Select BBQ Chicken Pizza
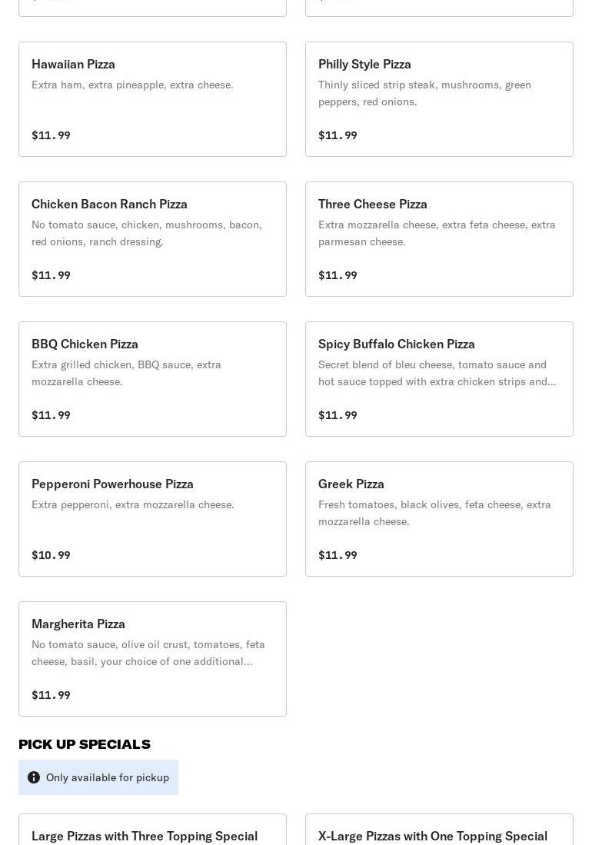Viewport: 592px width, 845px height. pyautogui.click(x=152, y=379)
